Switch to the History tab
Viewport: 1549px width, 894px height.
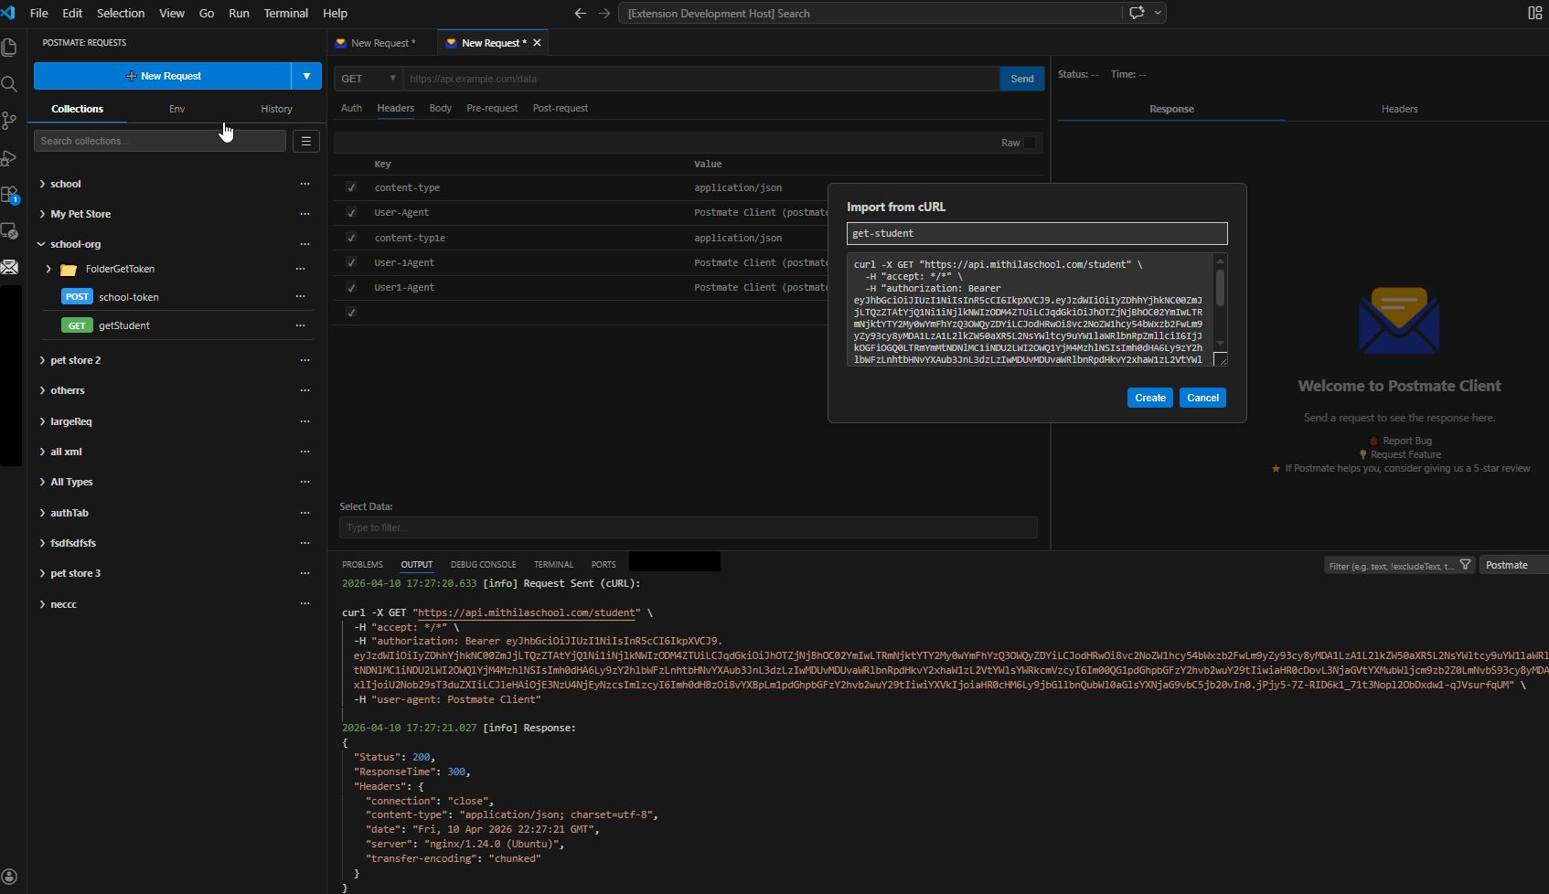(275, 108)
